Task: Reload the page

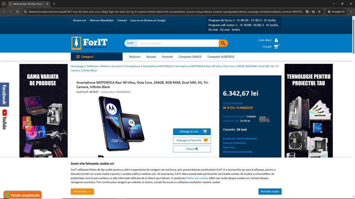Action: point(17,12)
